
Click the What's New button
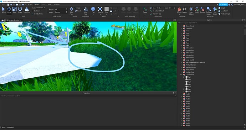(223, 5)
